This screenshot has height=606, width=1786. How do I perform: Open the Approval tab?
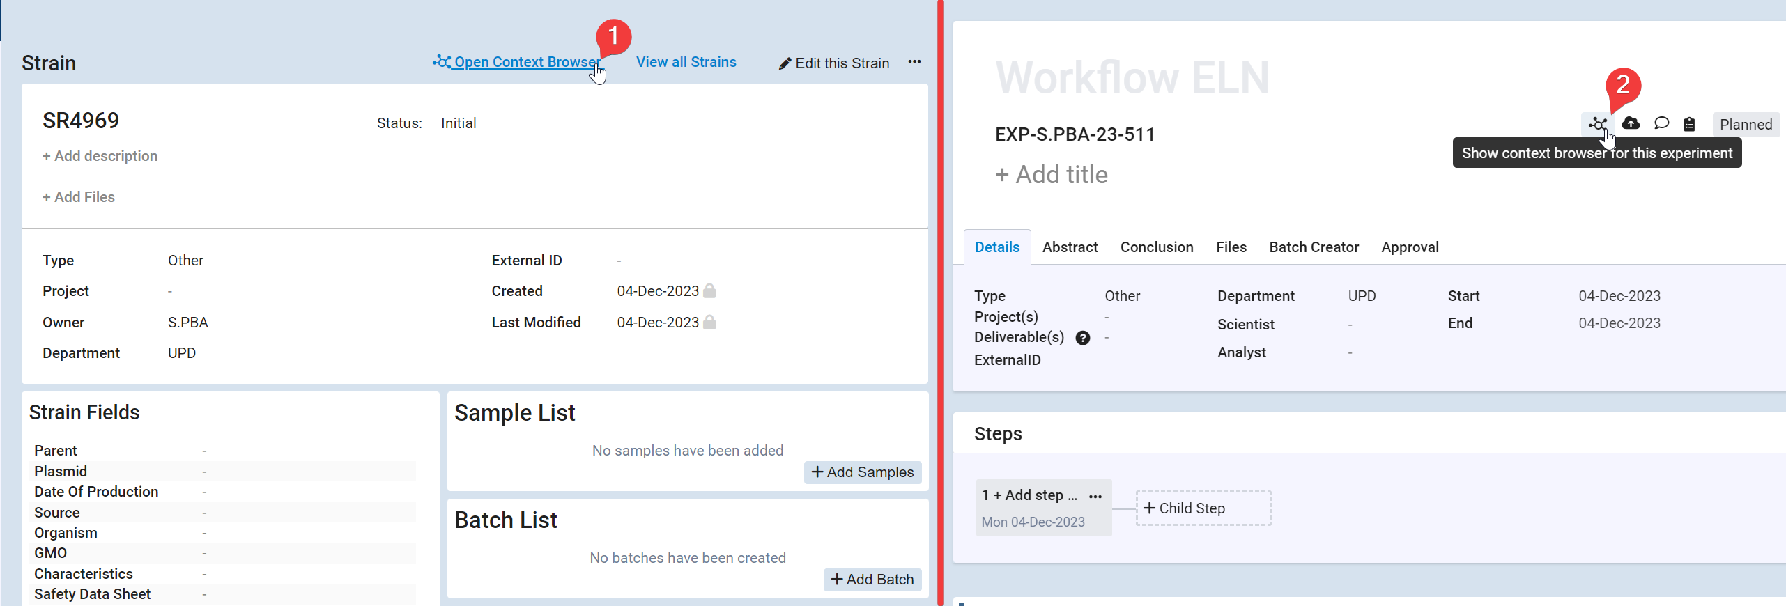tap(1410, 247)
